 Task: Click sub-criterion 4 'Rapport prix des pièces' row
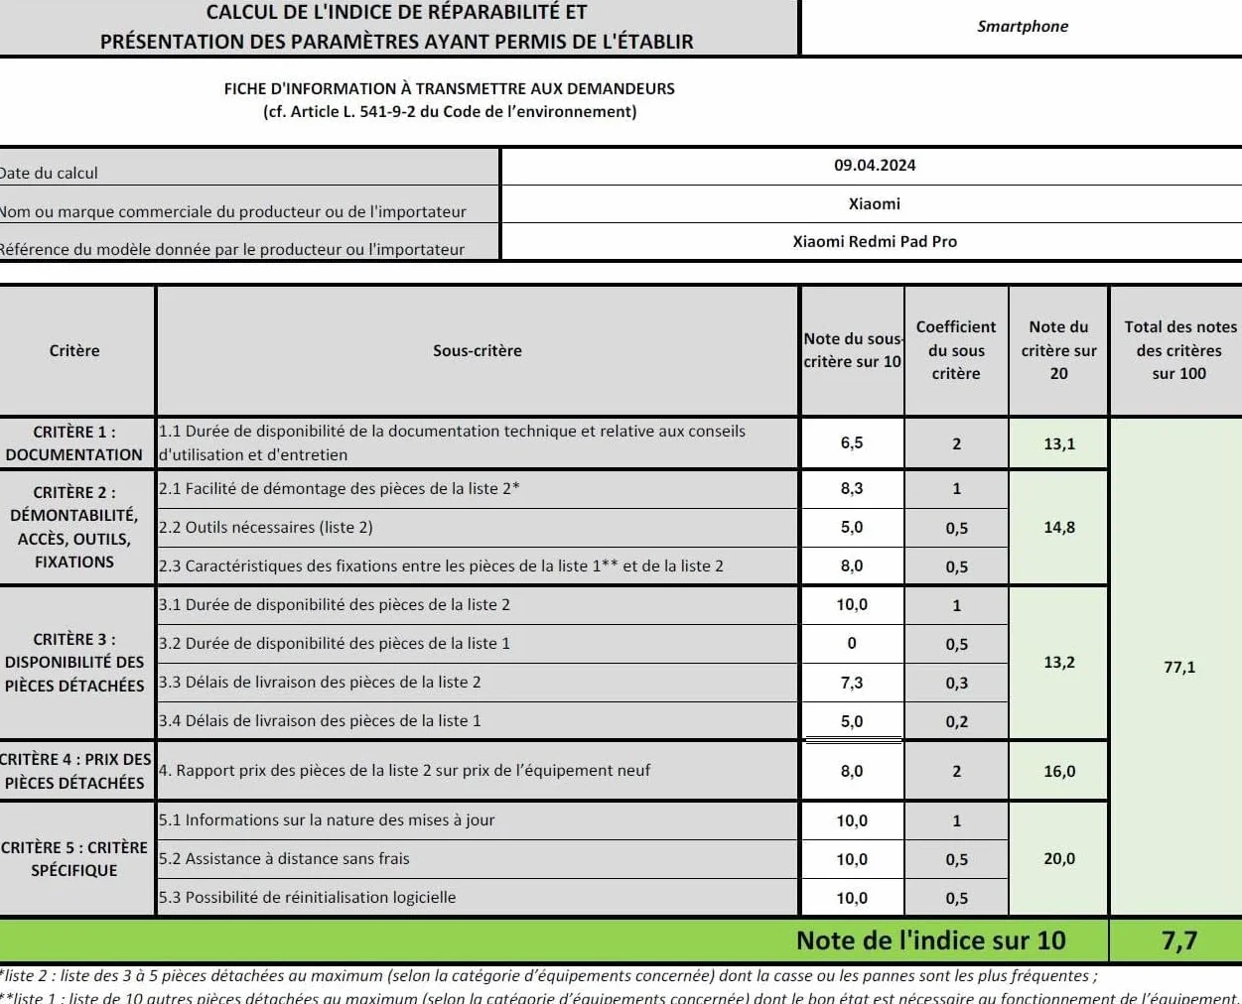coord(478,771)
